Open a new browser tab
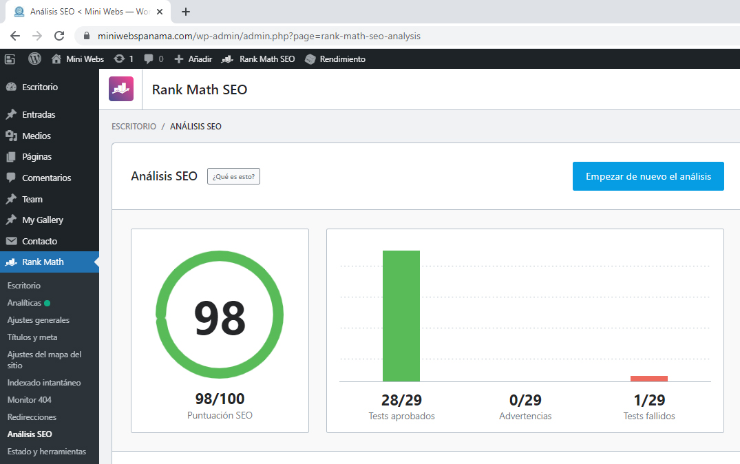The height and width of the screenshot is (464, 740). pos(186,12)
